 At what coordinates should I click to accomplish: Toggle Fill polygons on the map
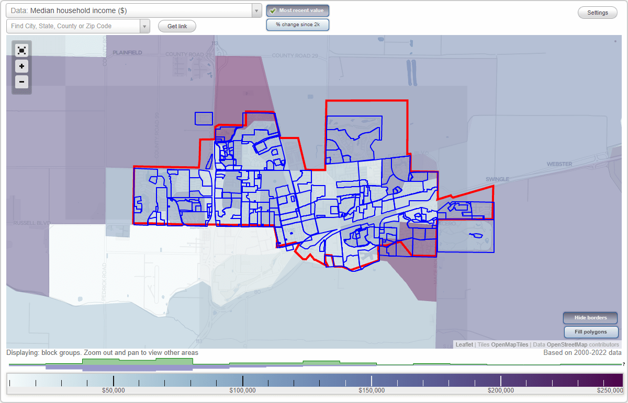click(x=591, y=332)
